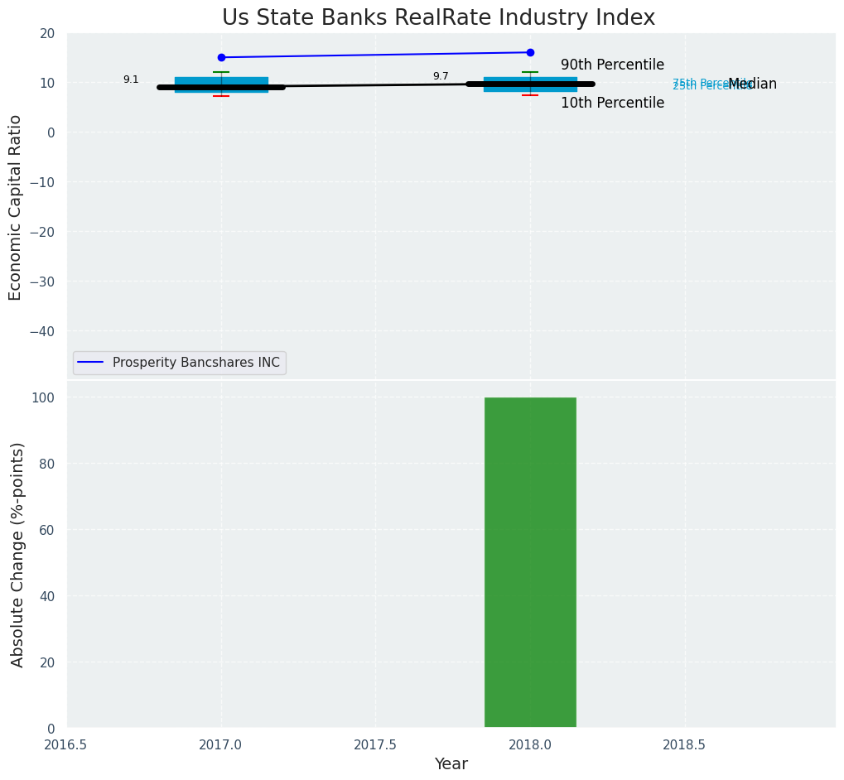
Task: Click the −40 tick on the upper y-axis
Action: tap(42, 331)
